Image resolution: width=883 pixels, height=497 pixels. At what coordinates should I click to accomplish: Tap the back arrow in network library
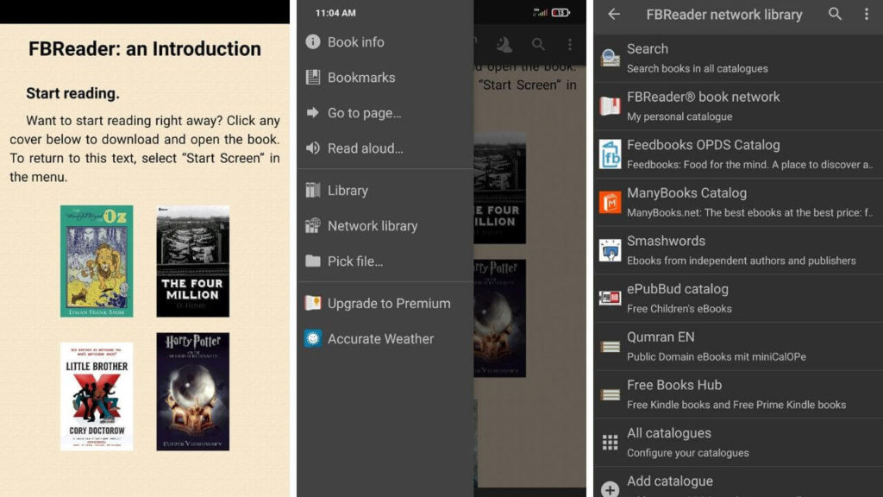pos(613,15)
